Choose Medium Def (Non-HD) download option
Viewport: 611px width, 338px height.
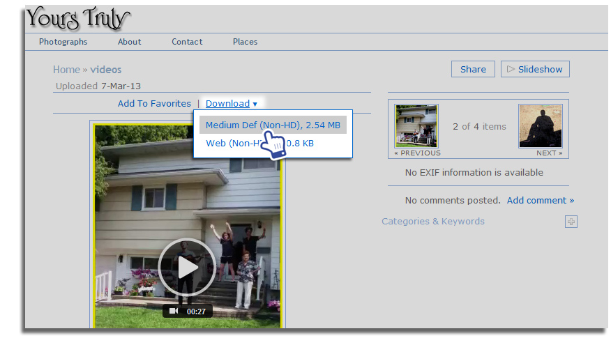click(273, 125)
